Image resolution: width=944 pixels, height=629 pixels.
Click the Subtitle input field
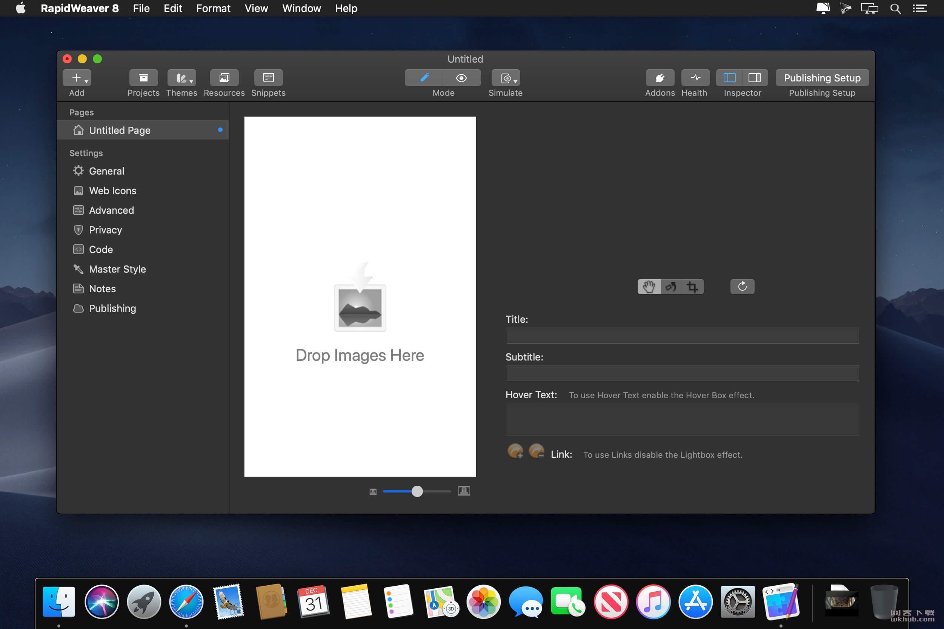coord(682,373)
